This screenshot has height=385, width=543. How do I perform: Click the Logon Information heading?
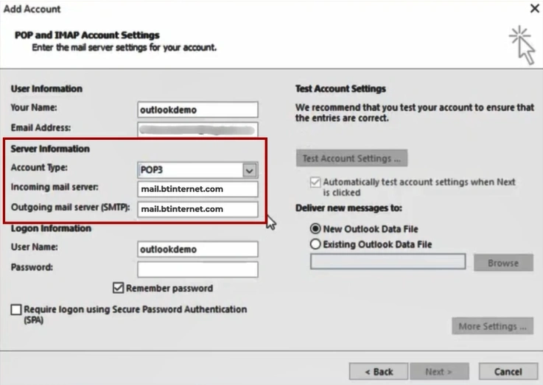tap(51, 228)
